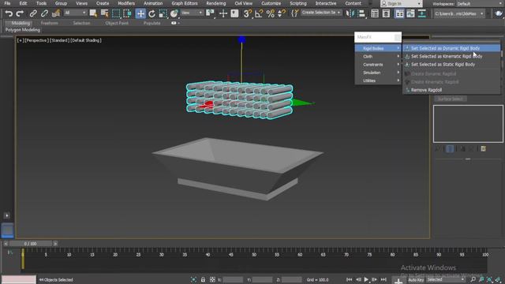Viewport: 505px width, 284px height.
Task: Open the Modifiers menu
Action: [x=126, y=3]
